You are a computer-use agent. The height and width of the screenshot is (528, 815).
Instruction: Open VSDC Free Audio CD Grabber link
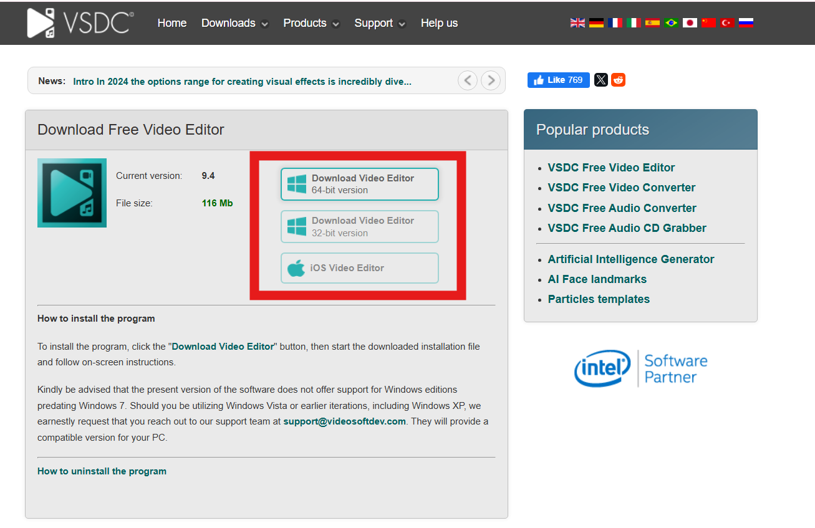627,228
